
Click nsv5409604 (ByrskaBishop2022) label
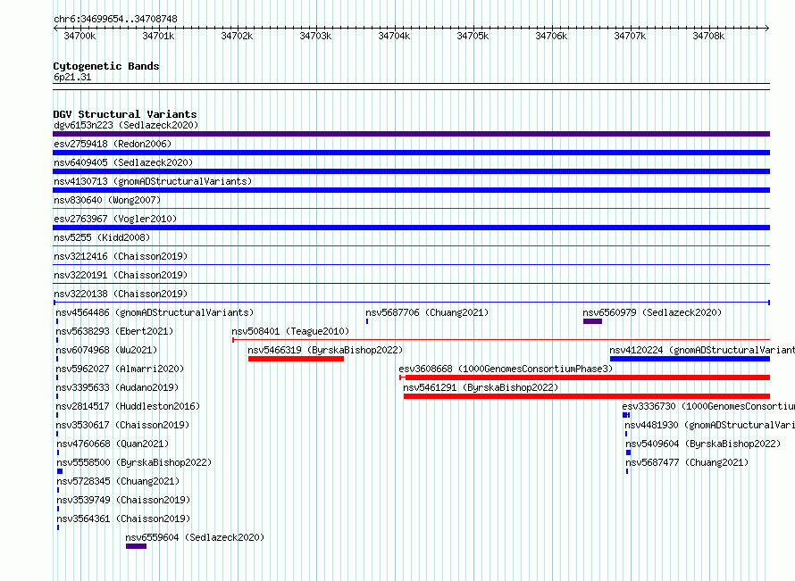coord(703,444)
